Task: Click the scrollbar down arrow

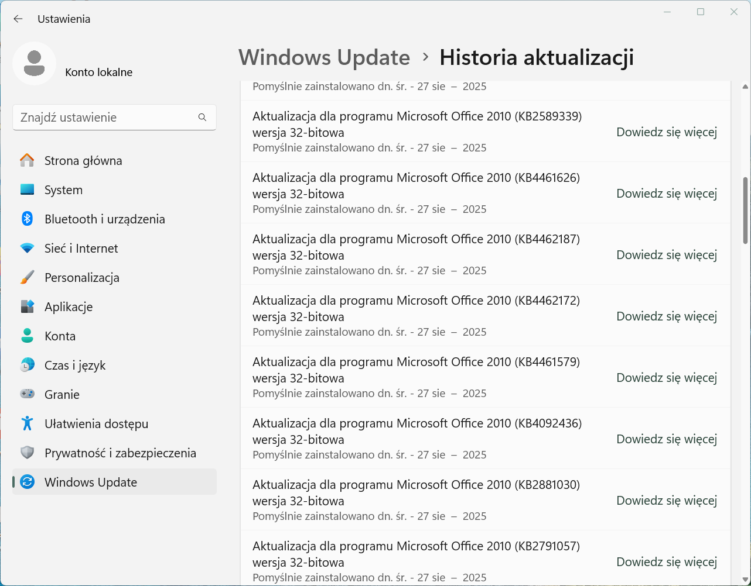Action: click(x=745, y=580)
